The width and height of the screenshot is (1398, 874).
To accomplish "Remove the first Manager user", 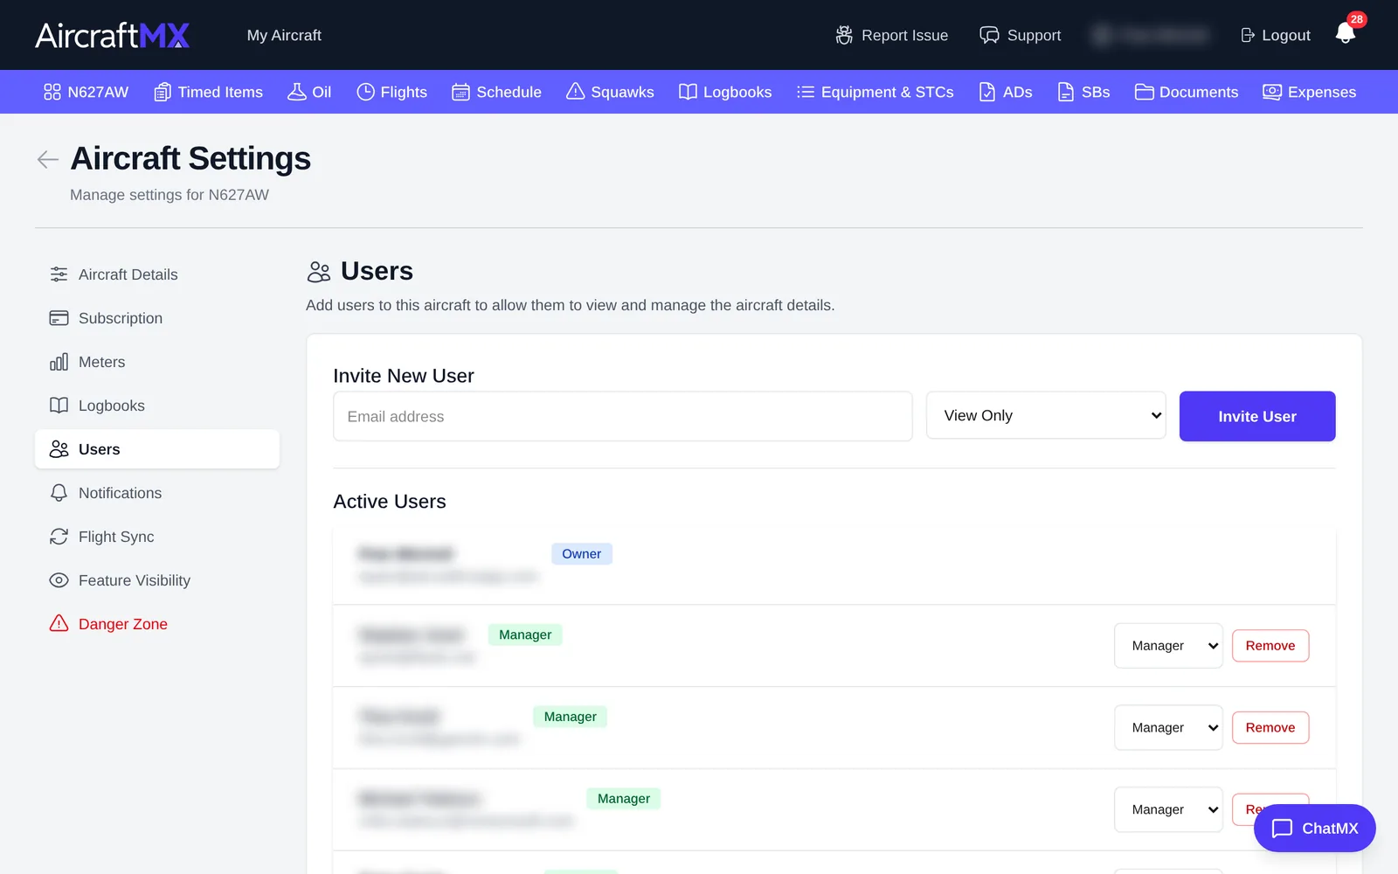I will [1270, 646].
